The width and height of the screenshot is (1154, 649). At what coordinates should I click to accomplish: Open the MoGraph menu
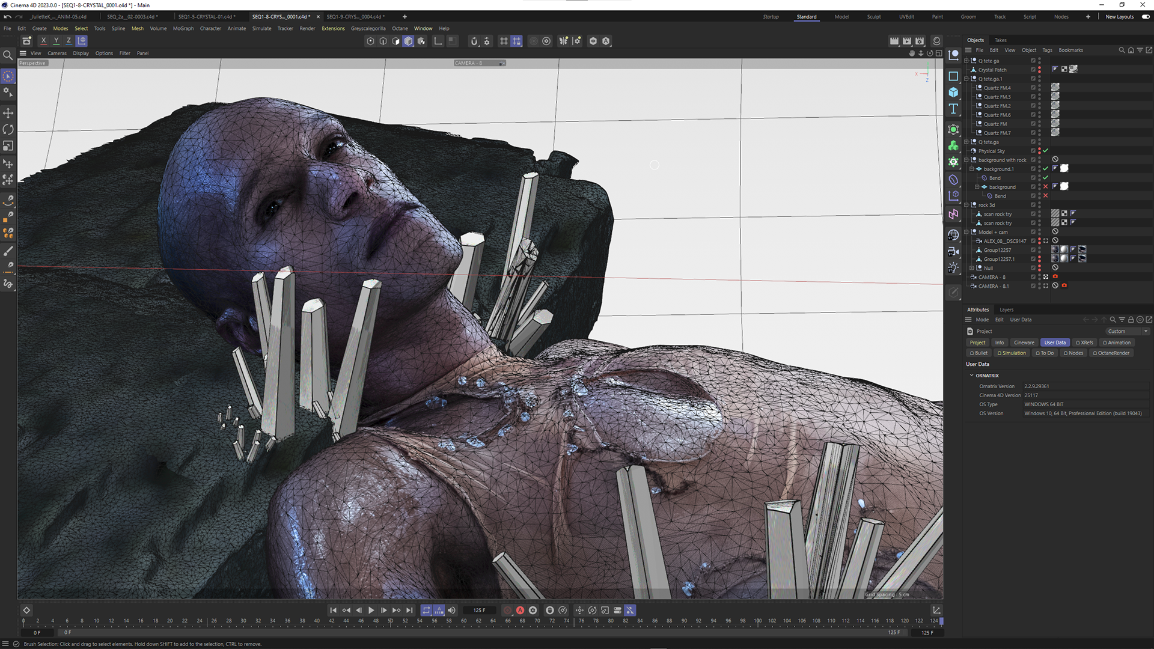click(183, 28)
